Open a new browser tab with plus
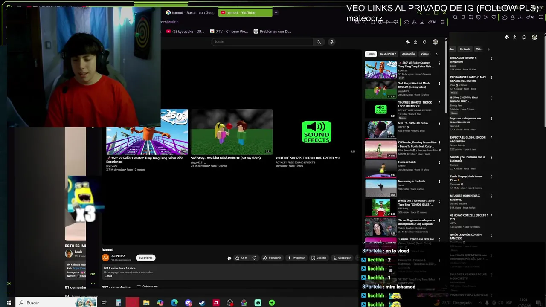Viewport: 546px width, 307px height. [276, 13]
